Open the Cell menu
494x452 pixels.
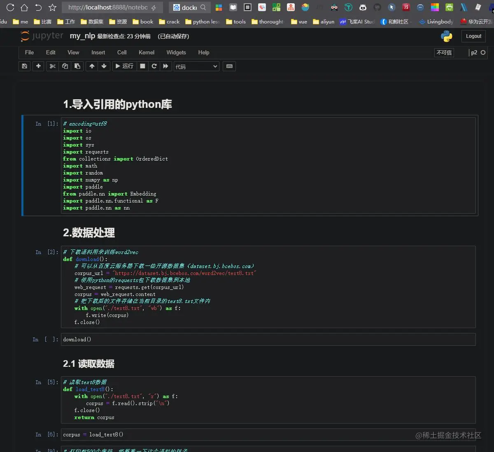click(122, 53)
